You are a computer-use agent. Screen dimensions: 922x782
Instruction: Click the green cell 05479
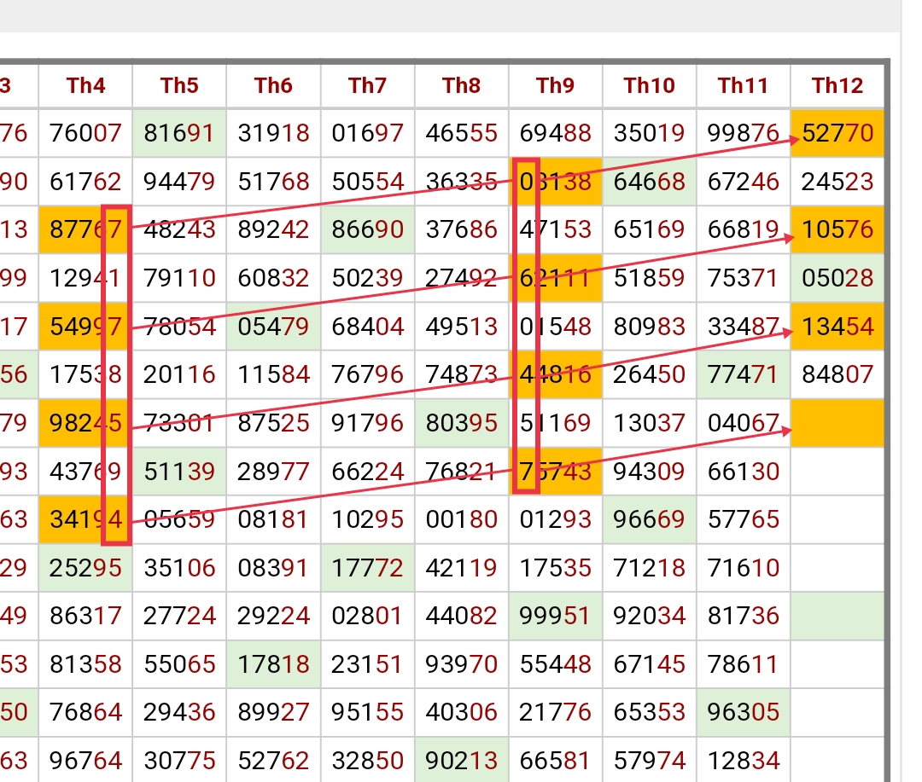[x=274, y=327]
